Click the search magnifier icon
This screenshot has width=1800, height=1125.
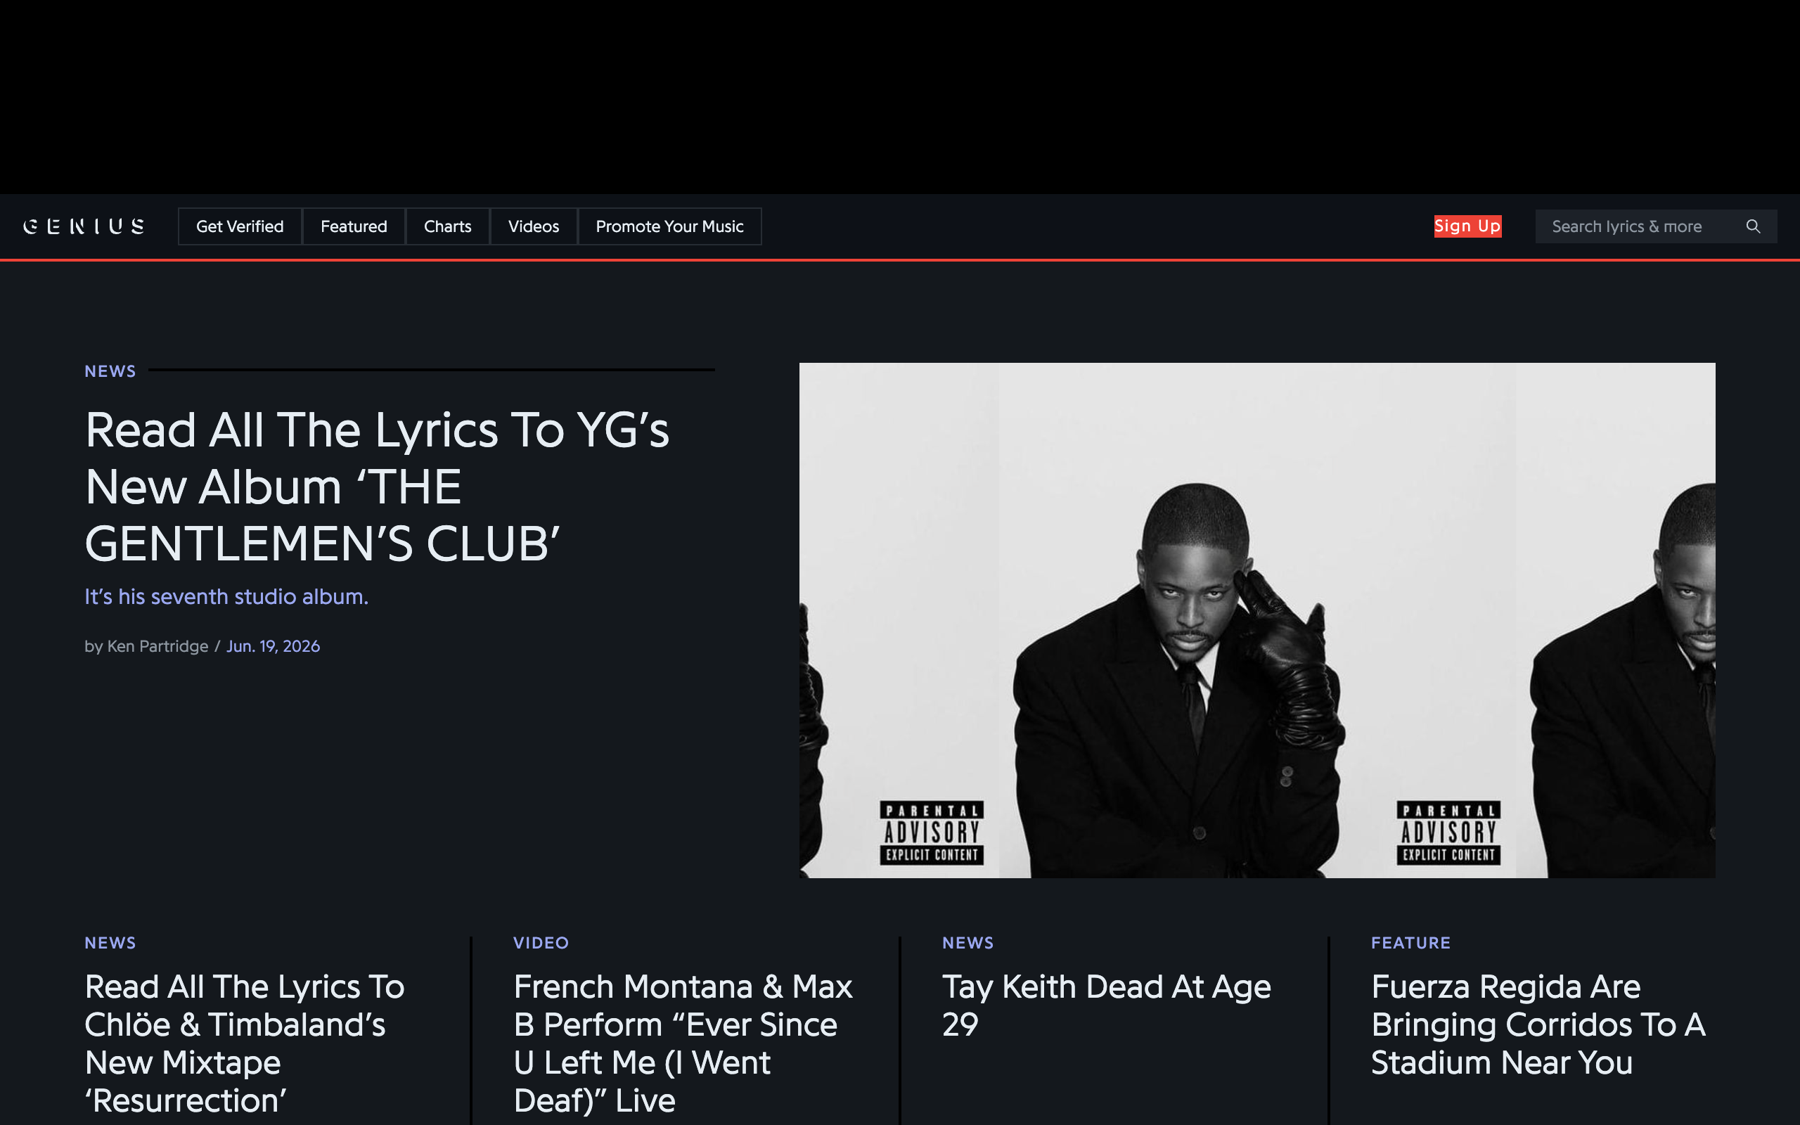[x=1753, y=226]
